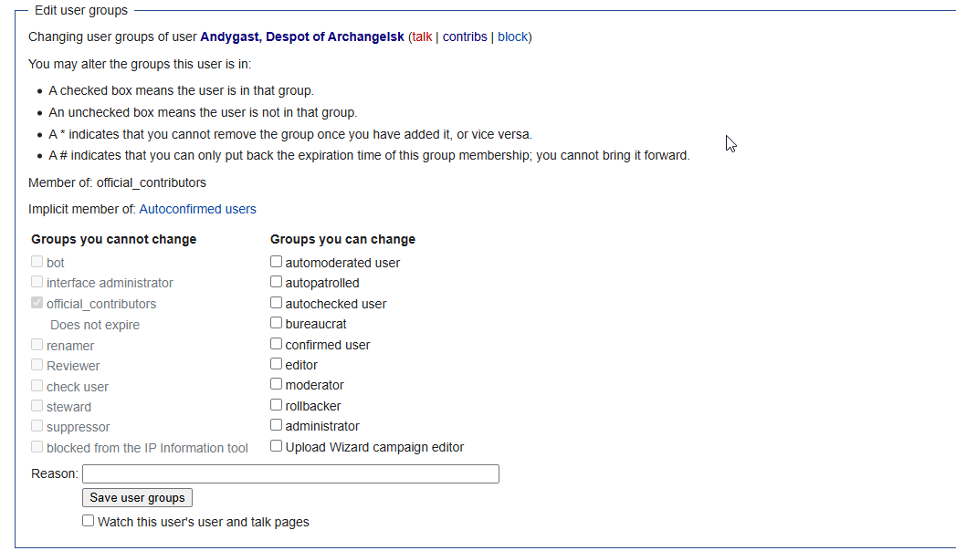Open Andygast, Despot of Archangelsk user page

tap(301, 37)
